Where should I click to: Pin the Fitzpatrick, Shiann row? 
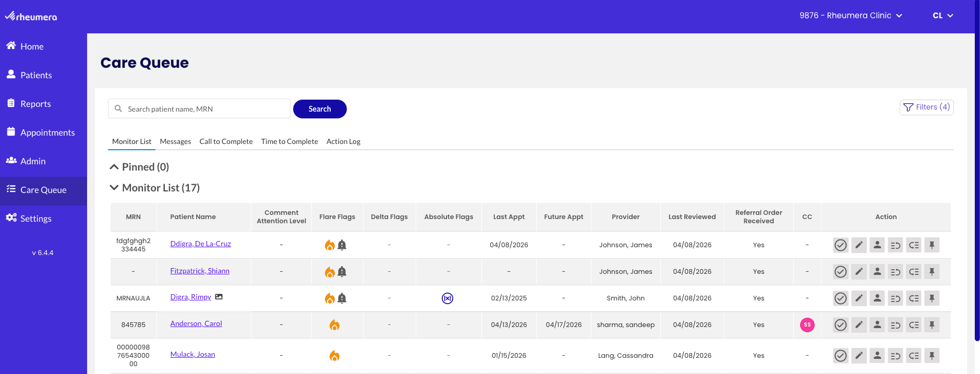point(931,271)
